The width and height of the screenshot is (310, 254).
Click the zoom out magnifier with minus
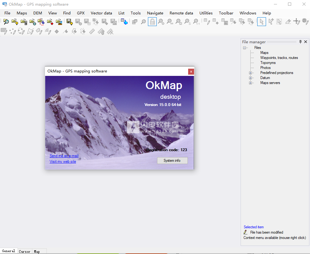click(x=170, y=22)
